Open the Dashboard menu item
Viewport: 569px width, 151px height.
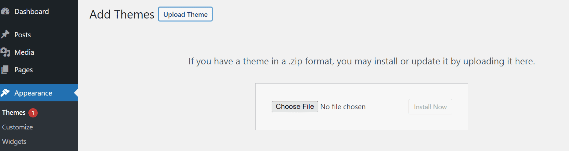pyautogui.click(x=31, y=12)
